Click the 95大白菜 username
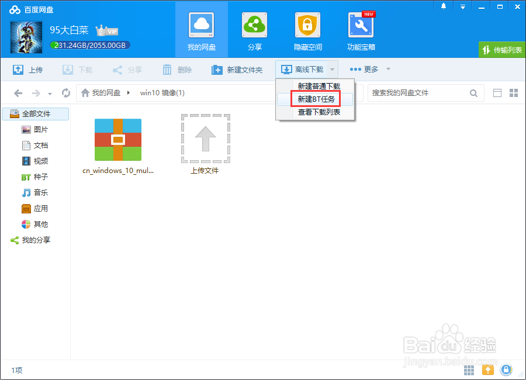526x380 pixels. pos(69,30)
